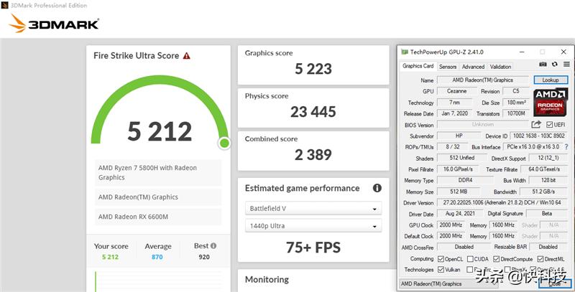Image resolution: width=575 pixels, height=292 pixels.
Task: Click the Lookup button in GPU-Z
Action: click(x=551, y=80)
